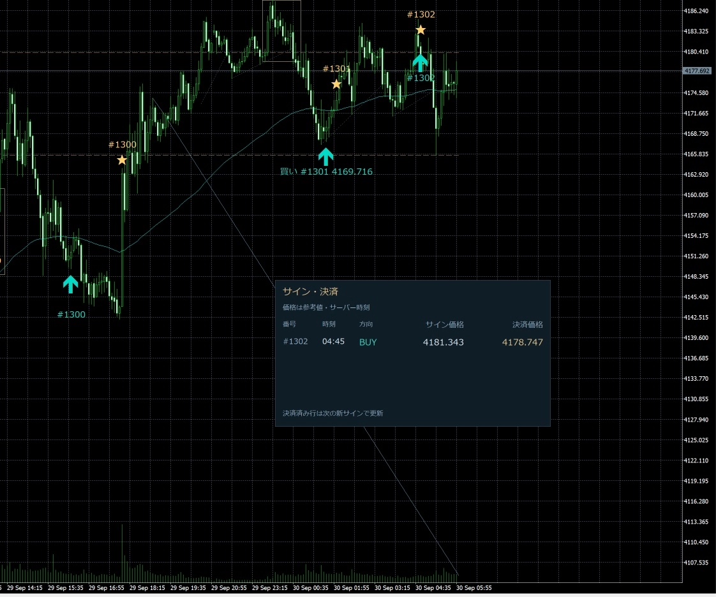Click the '決済済み行は次の新サインで更新' footer note
This screenshot has height=597, width=716.
[333, 413]
